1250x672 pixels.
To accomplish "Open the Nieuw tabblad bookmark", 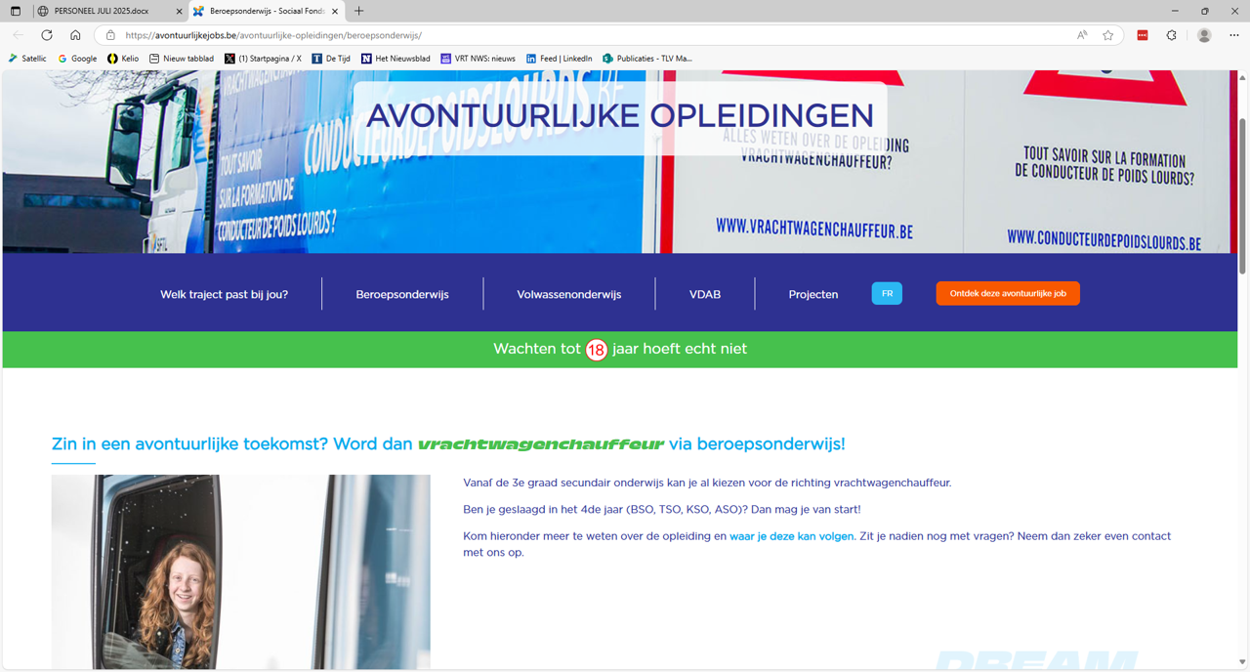I will click(182, 59).
